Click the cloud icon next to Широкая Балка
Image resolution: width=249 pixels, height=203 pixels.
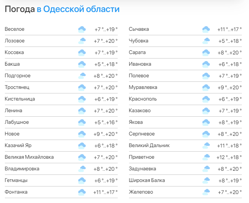[x=206, y=180]
